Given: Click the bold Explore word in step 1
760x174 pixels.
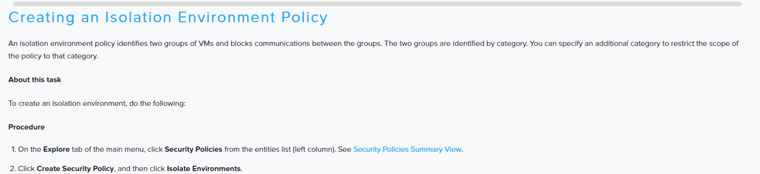Looking at the screenshot, I should point(56,149).
